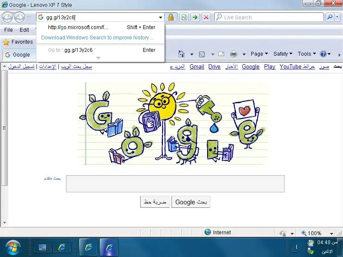Viewport: 343px width, 257px height.
Task: Open Favorites star button
Action: point(18,42)
